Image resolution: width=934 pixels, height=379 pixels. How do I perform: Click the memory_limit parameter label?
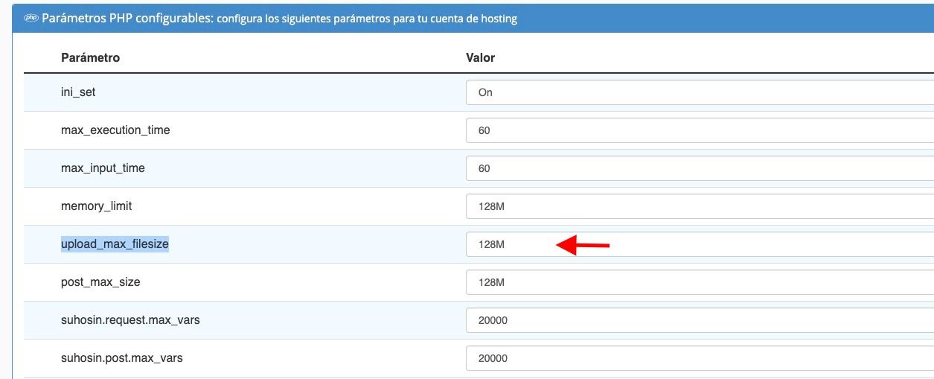pos(96,206)
